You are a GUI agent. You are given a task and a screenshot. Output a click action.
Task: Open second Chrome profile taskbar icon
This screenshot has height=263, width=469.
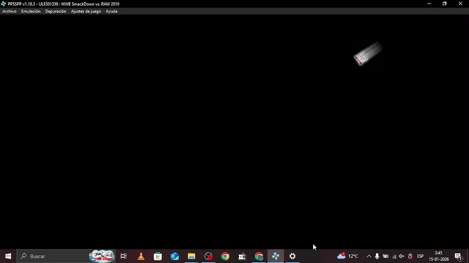coord(259,256)
